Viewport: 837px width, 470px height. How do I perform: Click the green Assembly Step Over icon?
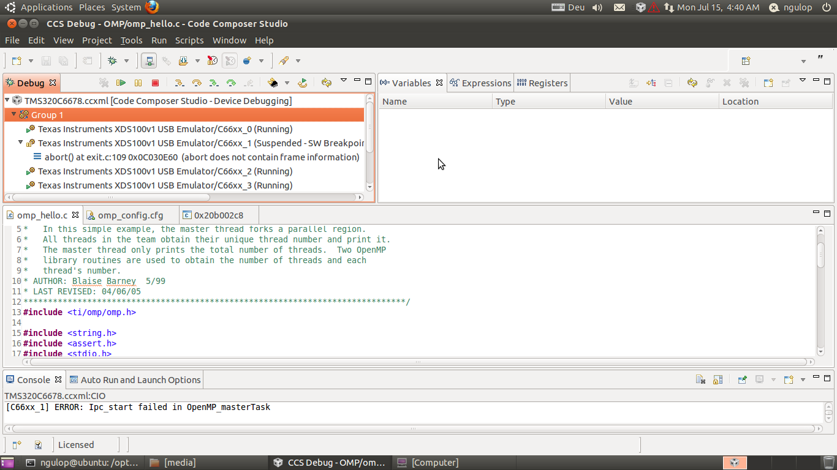click(x=231, y=83)
